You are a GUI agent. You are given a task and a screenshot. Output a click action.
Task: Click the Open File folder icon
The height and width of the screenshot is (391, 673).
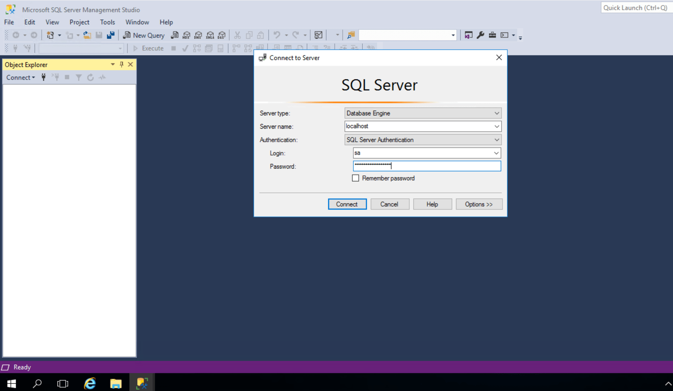coord(87,35)
